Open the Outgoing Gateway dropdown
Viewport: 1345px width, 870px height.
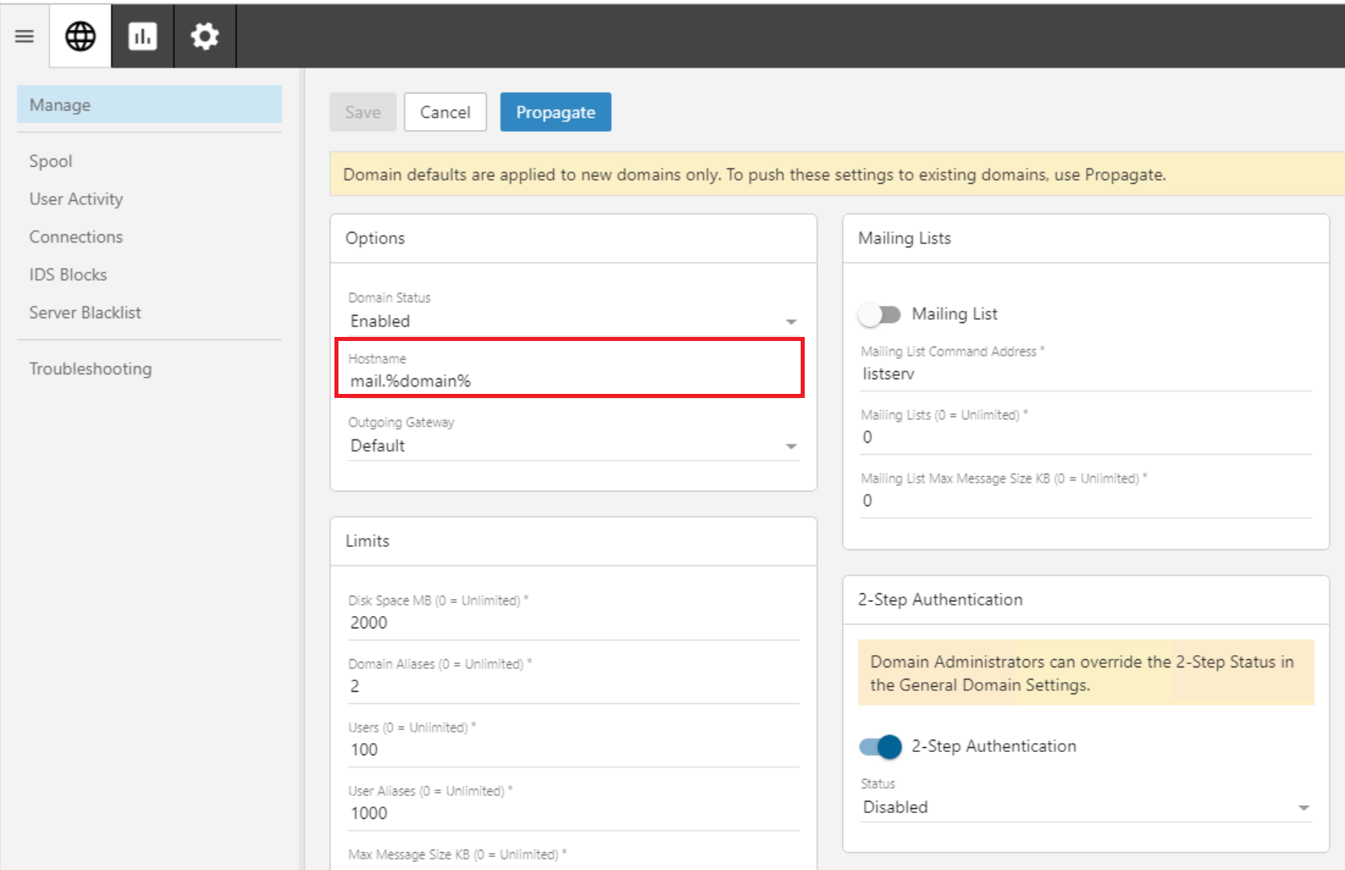(573, 446)
